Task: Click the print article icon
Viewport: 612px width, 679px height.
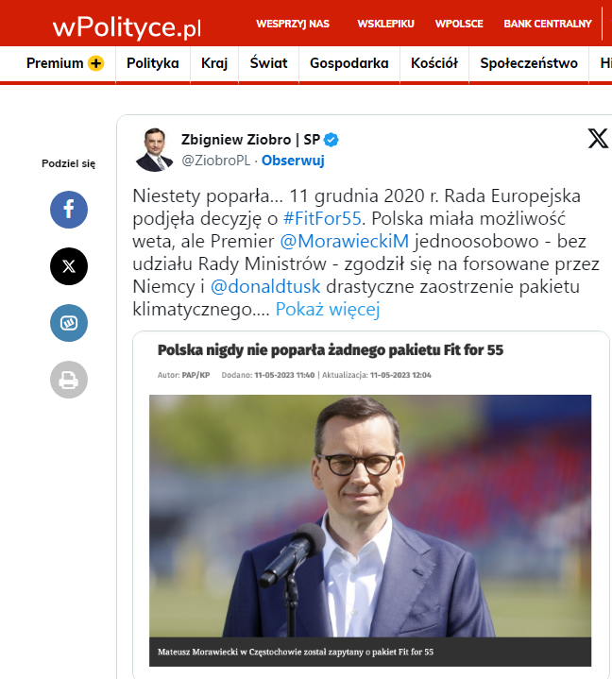Action: tap(69, 380)
